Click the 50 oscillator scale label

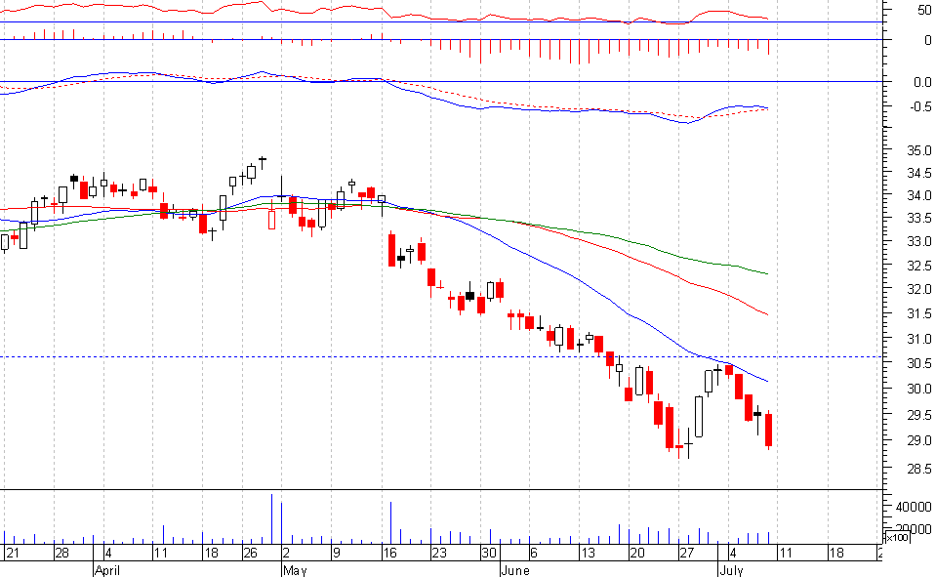924,10
